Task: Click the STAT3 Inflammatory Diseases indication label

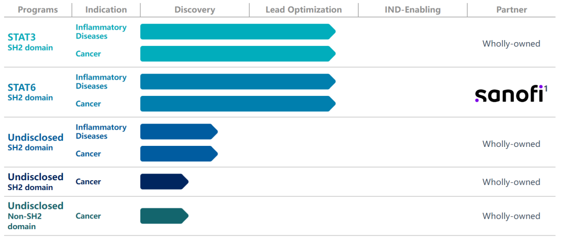Action: tap(101, 32)
